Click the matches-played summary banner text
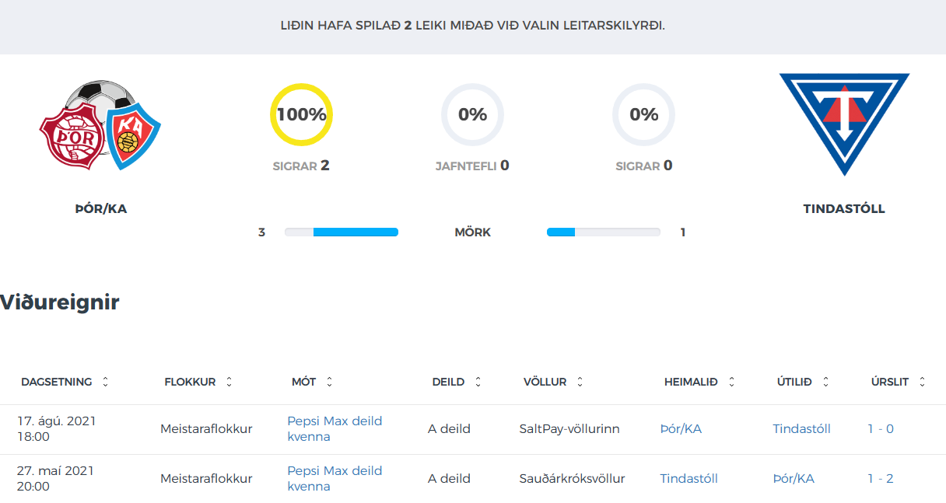Image resolution: width=946 pixels, height=503 pixels. coord(472,25)
